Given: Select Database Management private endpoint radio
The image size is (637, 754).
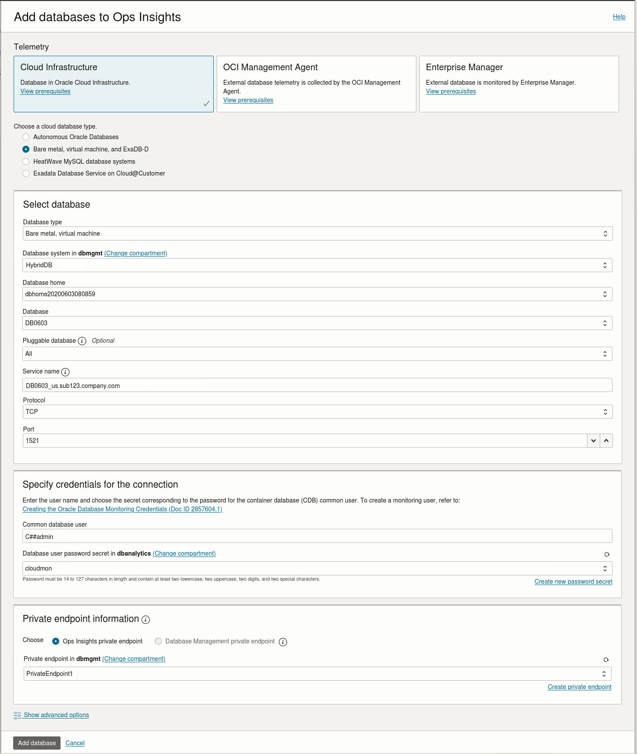Looking at the screenshot, I should click(x=158, y=641).
